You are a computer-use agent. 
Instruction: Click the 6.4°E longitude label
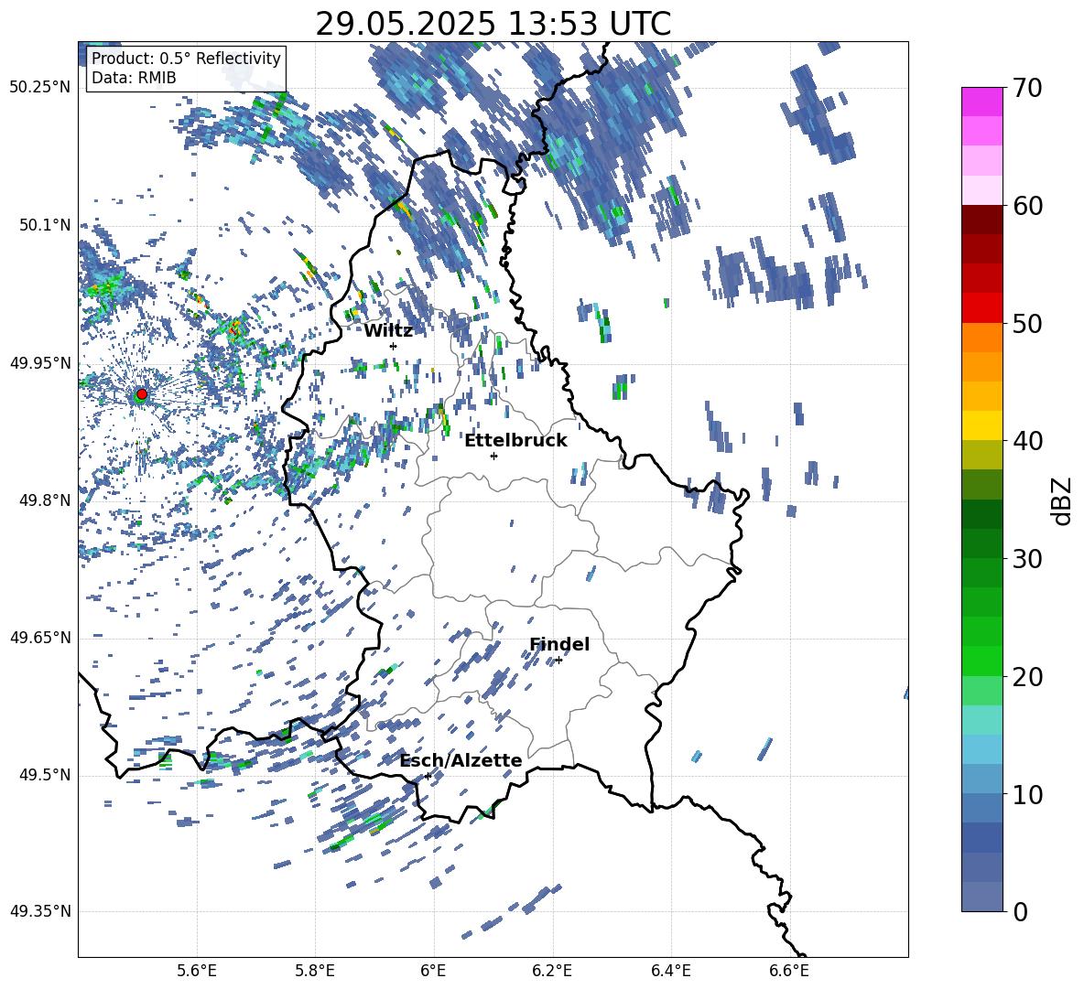(670, 971)
